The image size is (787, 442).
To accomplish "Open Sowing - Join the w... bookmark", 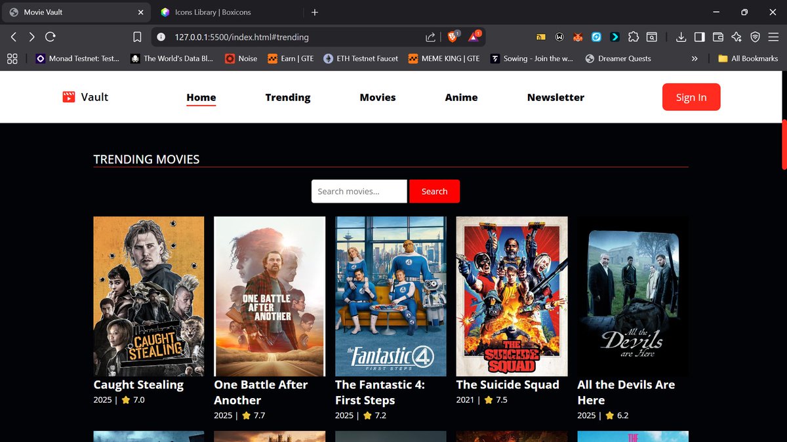I will pyautogui.click(x=531, y=58).
